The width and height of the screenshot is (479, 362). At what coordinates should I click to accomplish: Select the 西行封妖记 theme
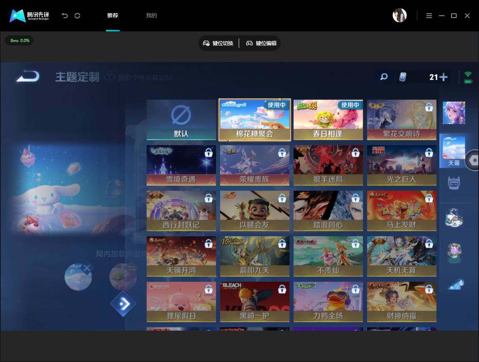pos(181,211)
